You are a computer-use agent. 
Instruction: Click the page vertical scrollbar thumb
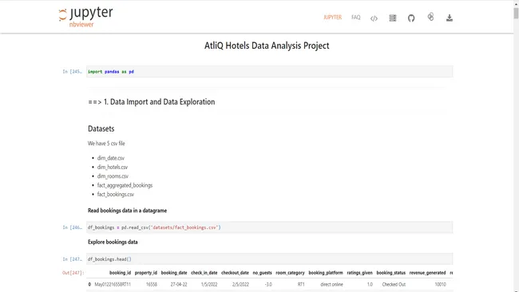point(516,14)
